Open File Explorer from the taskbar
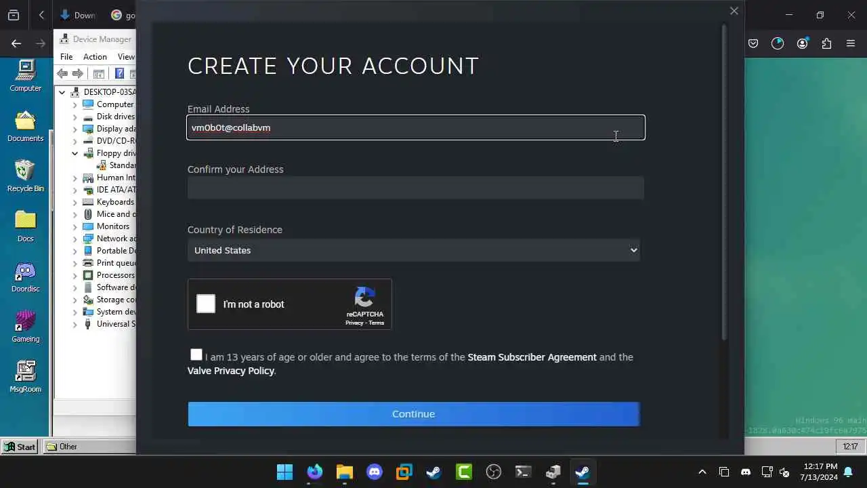The image size is (867, 488). click(x=345, y=472)
